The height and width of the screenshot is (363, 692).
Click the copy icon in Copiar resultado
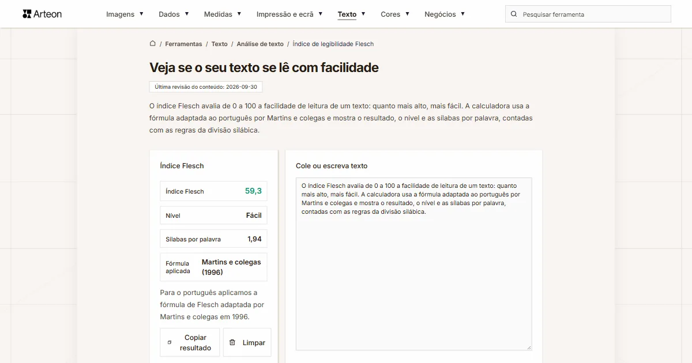pyautogui.click(x=170, y=342)
